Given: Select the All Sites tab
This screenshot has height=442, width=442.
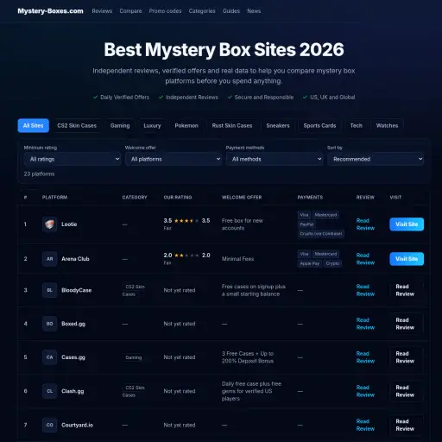Looking at the screenshot, I should coord(33,125).
